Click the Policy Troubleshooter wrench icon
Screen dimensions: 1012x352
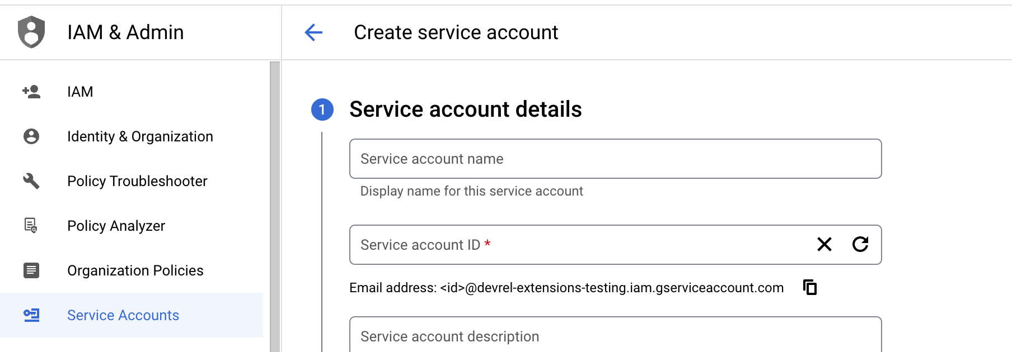pyautogui.click(x=31, y=181)
